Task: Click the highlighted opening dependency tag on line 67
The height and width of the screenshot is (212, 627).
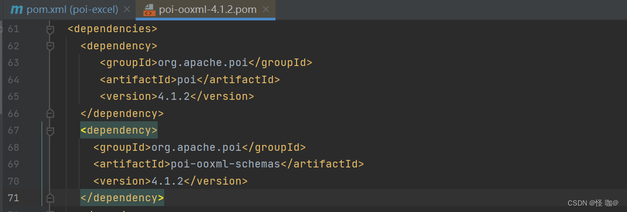Action: click(119, 130)
